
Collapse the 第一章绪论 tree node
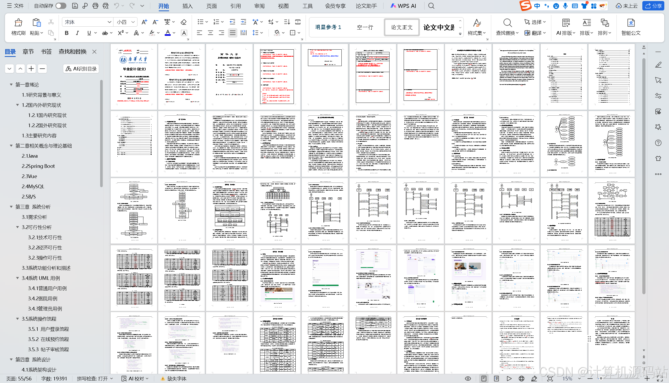(x=11, y=84)
